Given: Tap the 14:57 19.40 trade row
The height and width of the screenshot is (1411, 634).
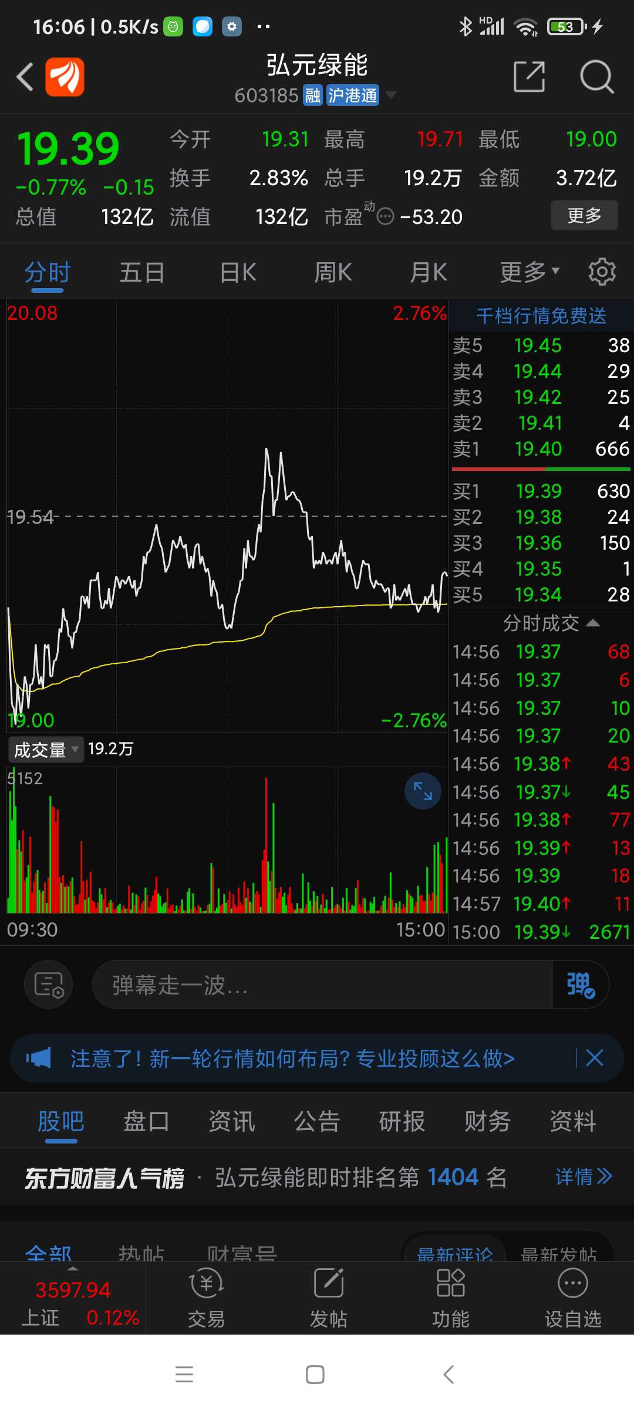Looking at the screenshot, I should (x=541, y=904).
